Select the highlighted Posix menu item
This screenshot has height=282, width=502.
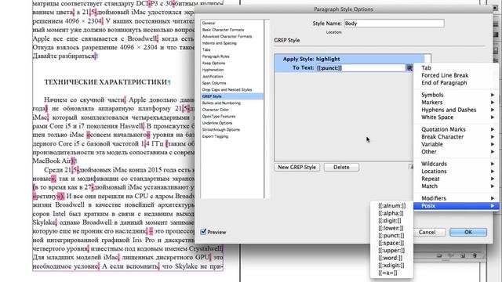[457, 206]
